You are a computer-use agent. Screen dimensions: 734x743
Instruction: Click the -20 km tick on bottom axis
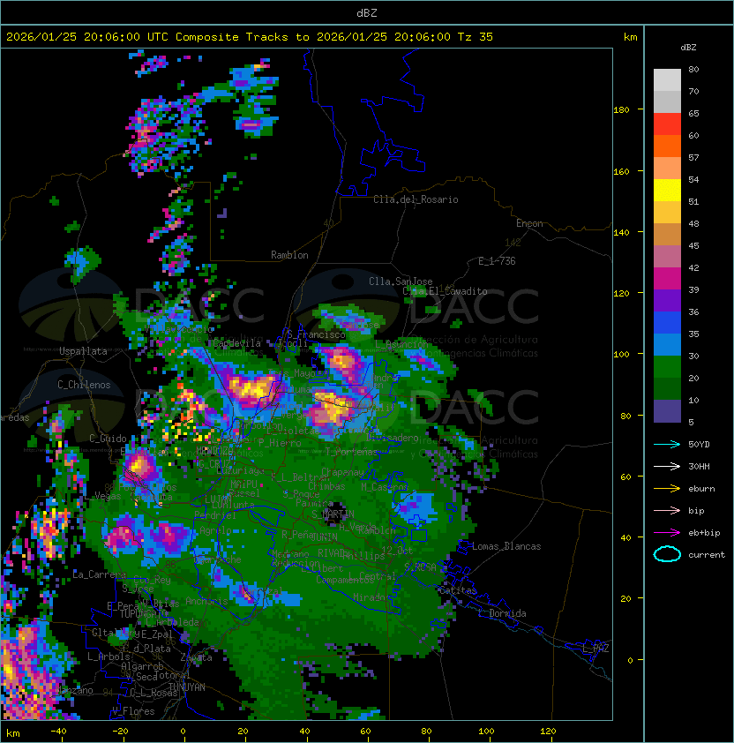[x=120, y=732]
